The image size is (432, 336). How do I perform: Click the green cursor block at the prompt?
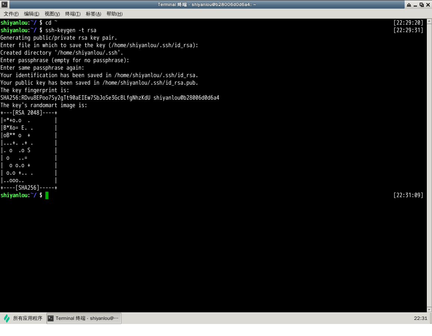coord(47,195)
